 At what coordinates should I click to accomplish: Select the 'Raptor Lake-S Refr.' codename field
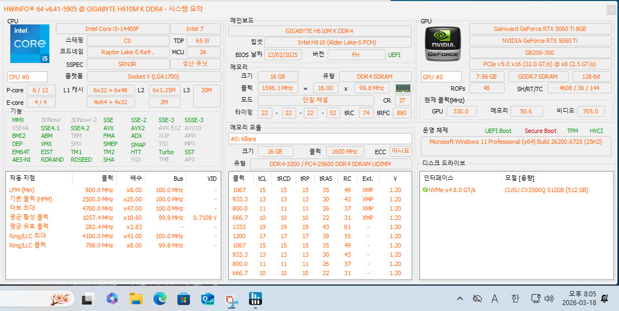(x=127, y=52)
